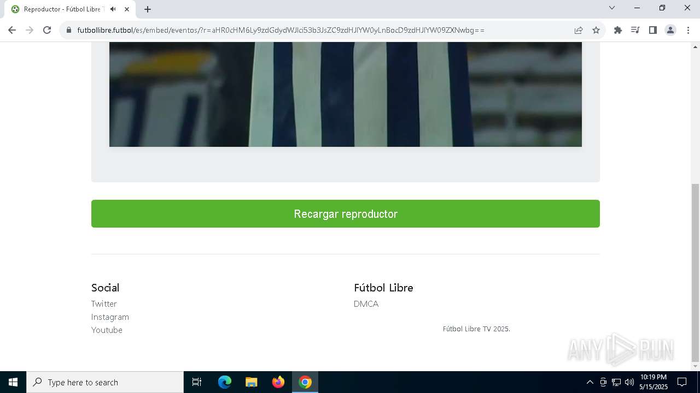Click the browser Forward arrow

tap(30, 30)
